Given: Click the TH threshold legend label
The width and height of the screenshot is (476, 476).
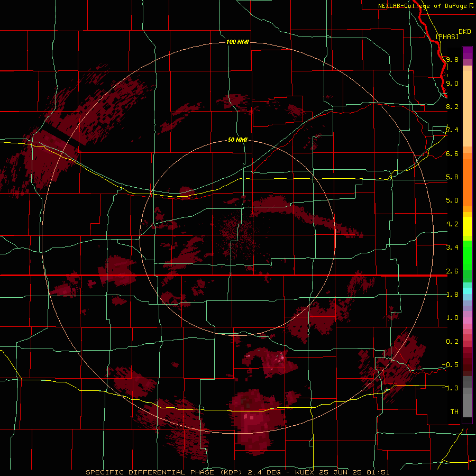Looking at the screenshot, I should [454, 412].
